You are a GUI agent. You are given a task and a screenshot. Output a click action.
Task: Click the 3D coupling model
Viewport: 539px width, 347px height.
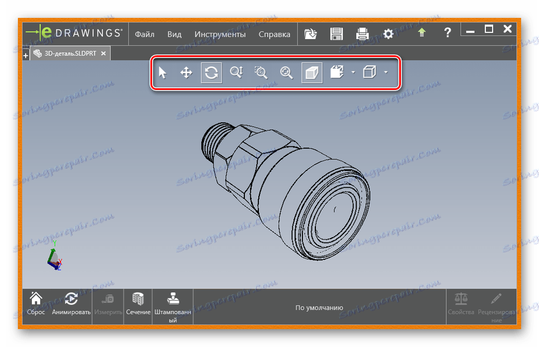point(285,191)
